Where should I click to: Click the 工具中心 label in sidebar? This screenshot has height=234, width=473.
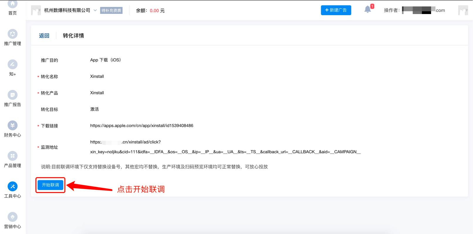pos(12,196)
